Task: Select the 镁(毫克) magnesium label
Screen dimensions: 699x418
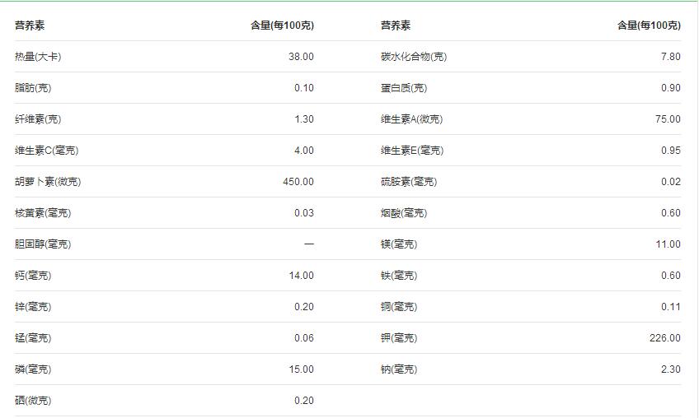Action: point(399,244)
